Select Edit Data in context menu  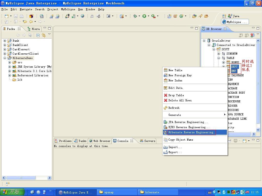click(x=195, y=88)
